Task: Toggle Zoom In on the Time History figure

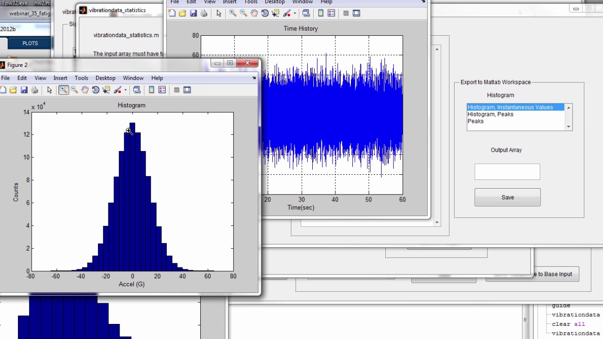Action: click(233, 13)
